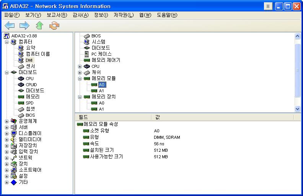Click the DMI list scroll-down arrow
This screenshot has width=303, height=196.
click(297, 109)
